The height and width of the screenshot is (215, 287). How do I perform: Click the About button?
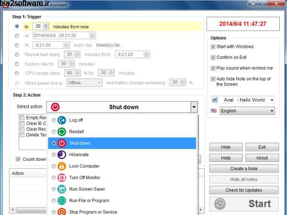point(262,158)
